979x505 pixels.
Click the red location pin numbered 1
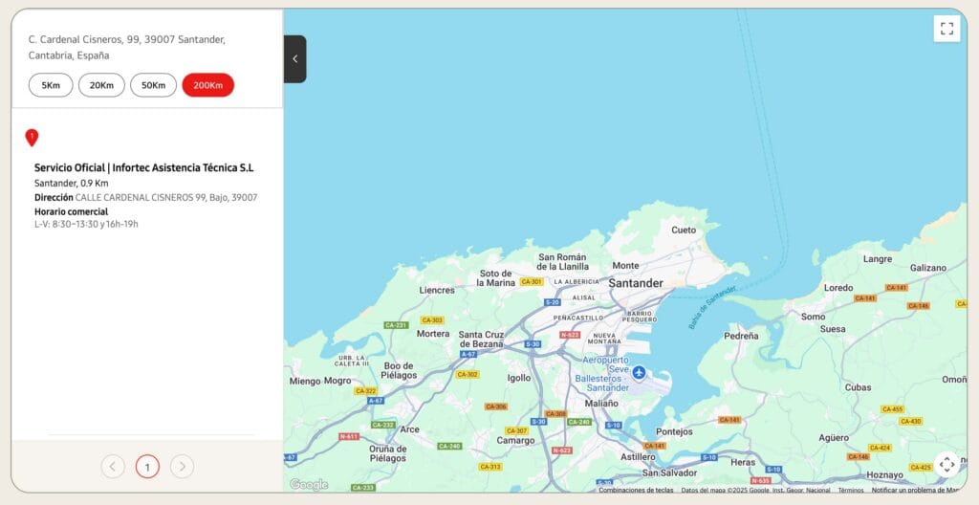pos(32,138)
